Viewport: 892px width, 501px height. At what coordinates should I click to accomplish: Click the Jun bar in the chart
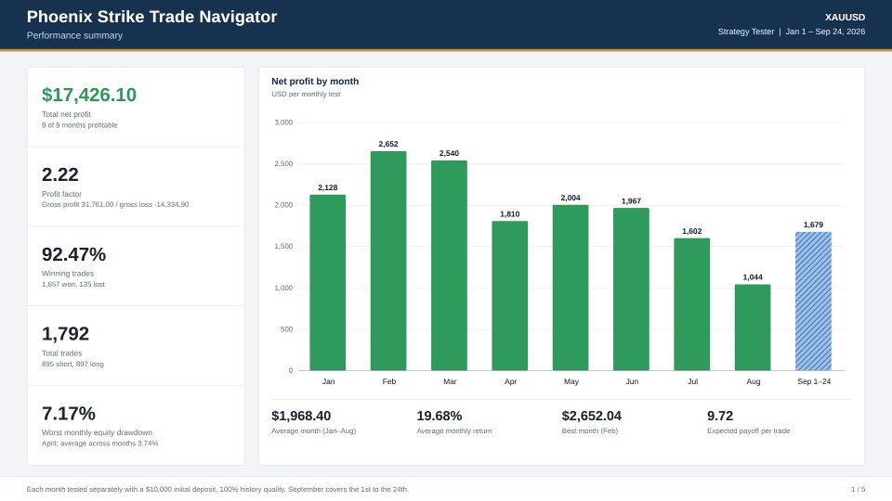point(631,289)
